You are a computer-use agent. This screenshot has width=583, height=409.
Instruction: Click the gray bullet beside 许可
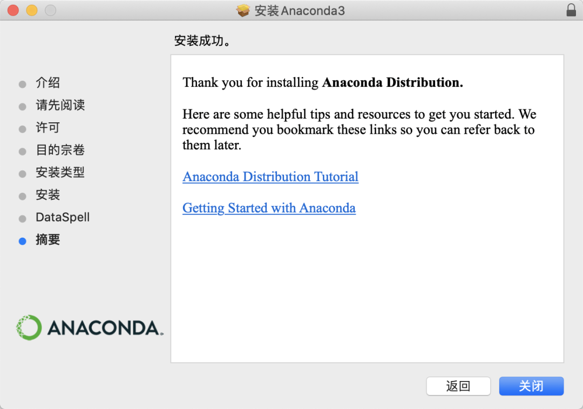click(22, 129)
